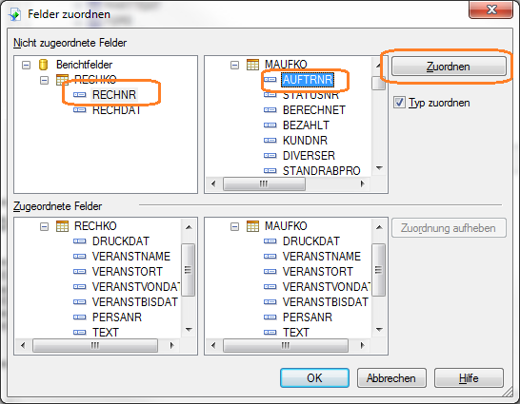Select the DIVERSER field entry

pyautogui.click(x=309, y=156)
